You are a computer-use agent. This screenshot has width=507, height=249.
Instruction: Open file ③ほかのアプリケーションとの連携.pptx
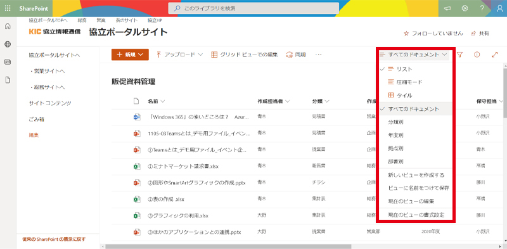(195, 232)
